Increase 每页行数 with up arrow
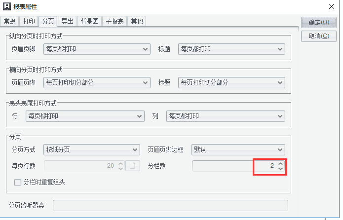 [x=120, y=163]
